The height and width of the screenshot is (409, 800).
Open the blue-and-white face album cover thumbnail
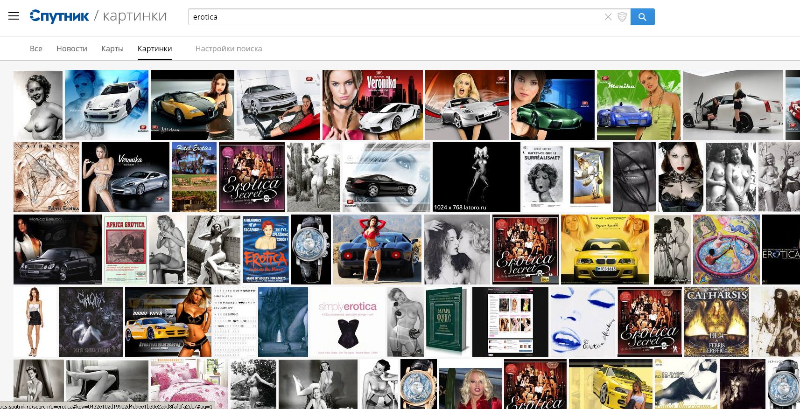(583, 322)
